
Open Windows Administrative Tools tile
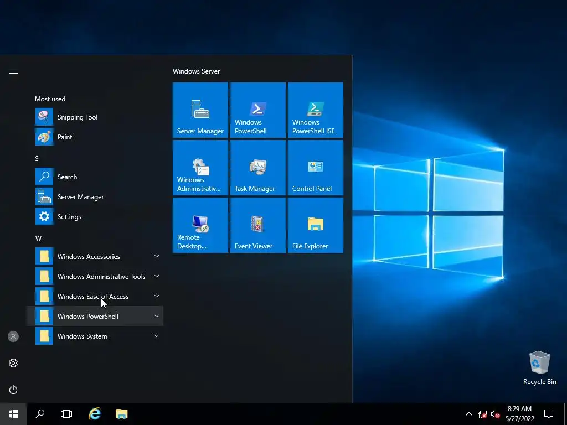200,167
